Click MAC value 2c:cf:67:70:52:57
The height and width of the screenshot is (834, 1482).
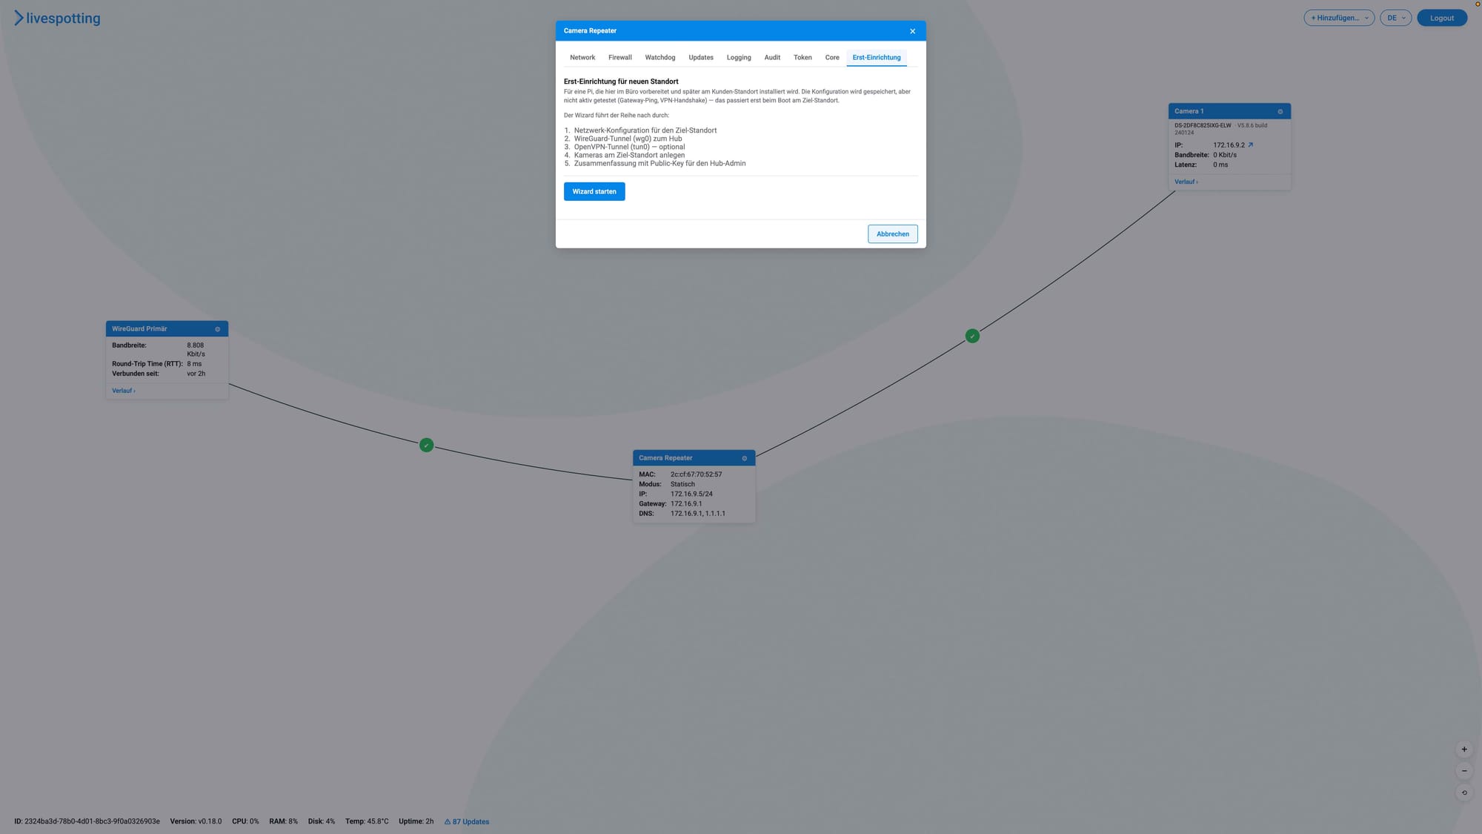point(696,474)
